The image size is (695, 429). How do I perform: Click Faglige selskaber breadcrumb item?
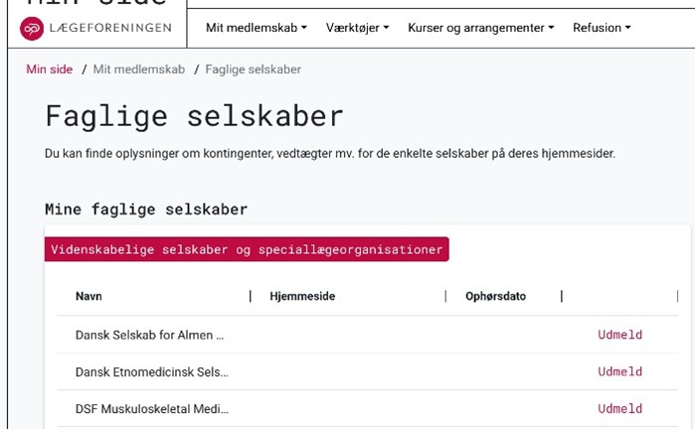pos(254,70)
